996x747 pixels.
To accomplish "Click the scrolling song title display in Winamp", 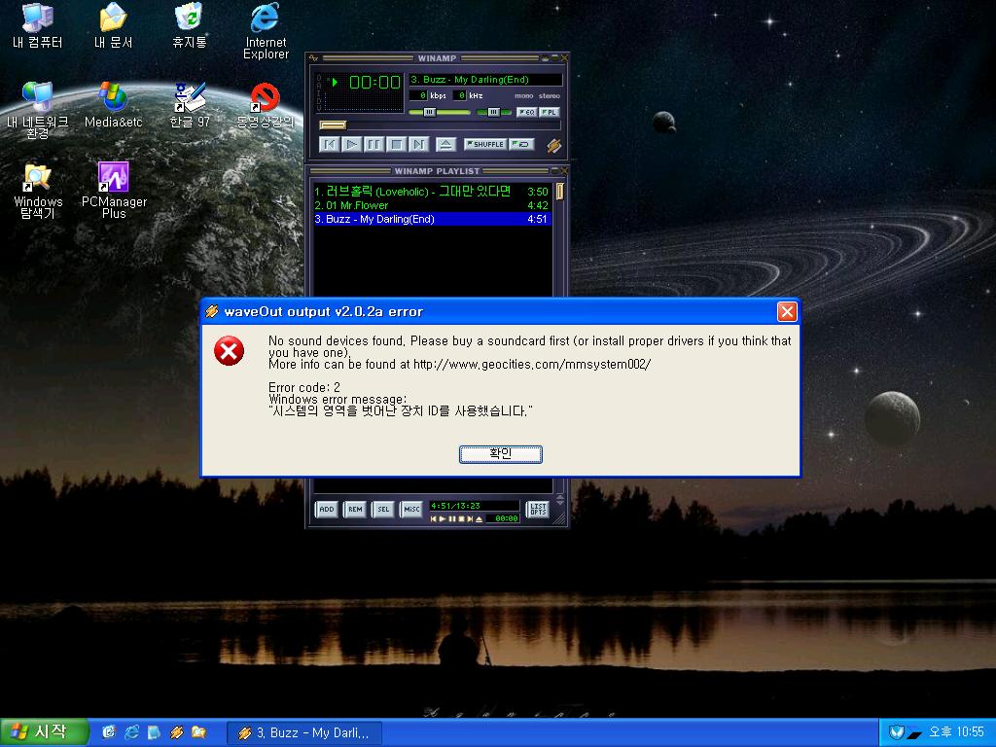I will (x=485, y=80).
